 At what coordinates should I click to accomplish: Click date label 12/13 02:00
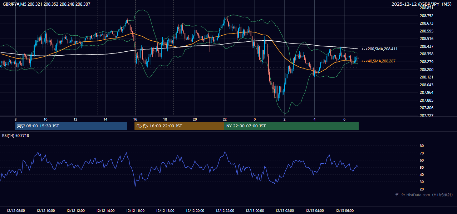(284, 211)
